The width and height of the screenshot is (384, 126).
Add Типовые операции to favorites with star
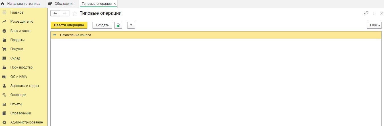[75, 13]
